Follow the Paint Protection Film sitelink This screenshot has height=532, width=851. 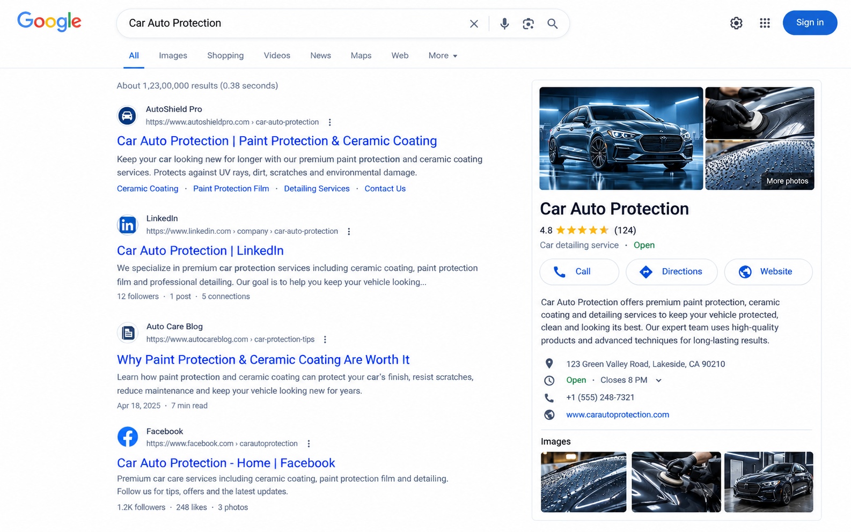(231, 189)
